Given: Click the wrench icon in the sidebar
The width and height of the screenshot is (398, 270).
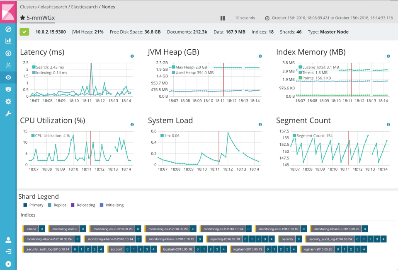Looking at the screenshot, I should tap(8, 113).
